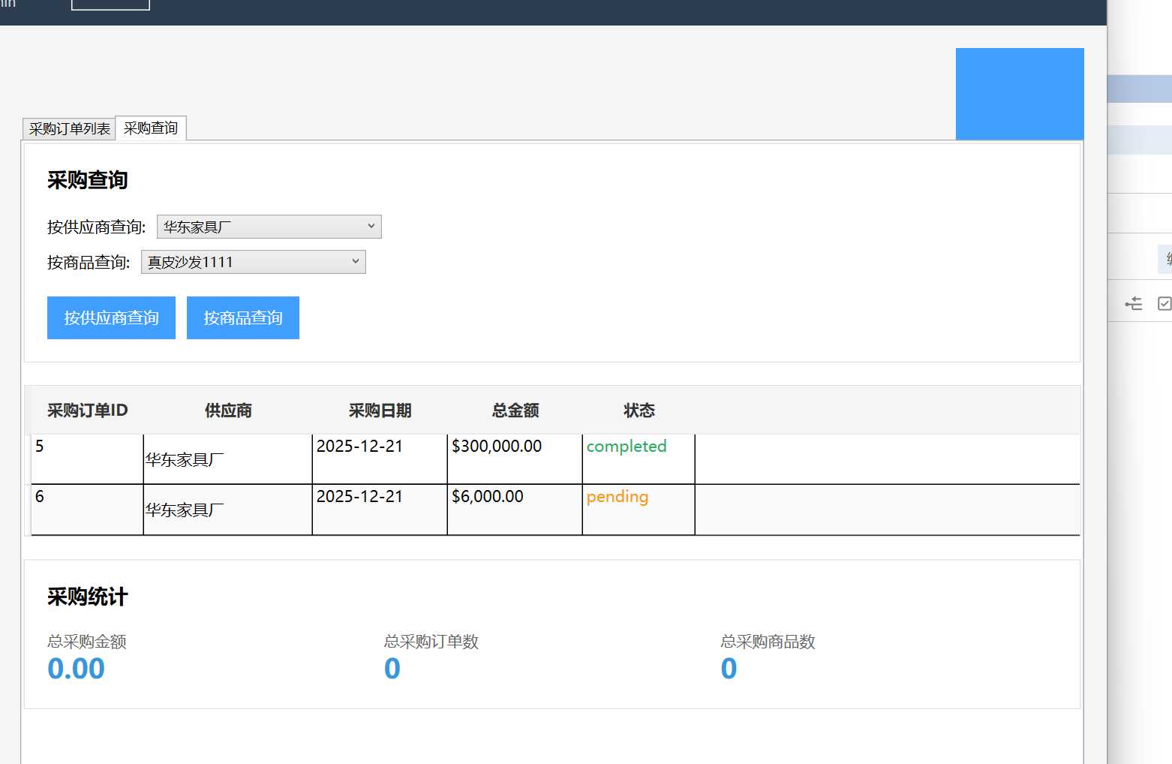
Task: Click the 采购日期 column header
Action: (380, 411)
